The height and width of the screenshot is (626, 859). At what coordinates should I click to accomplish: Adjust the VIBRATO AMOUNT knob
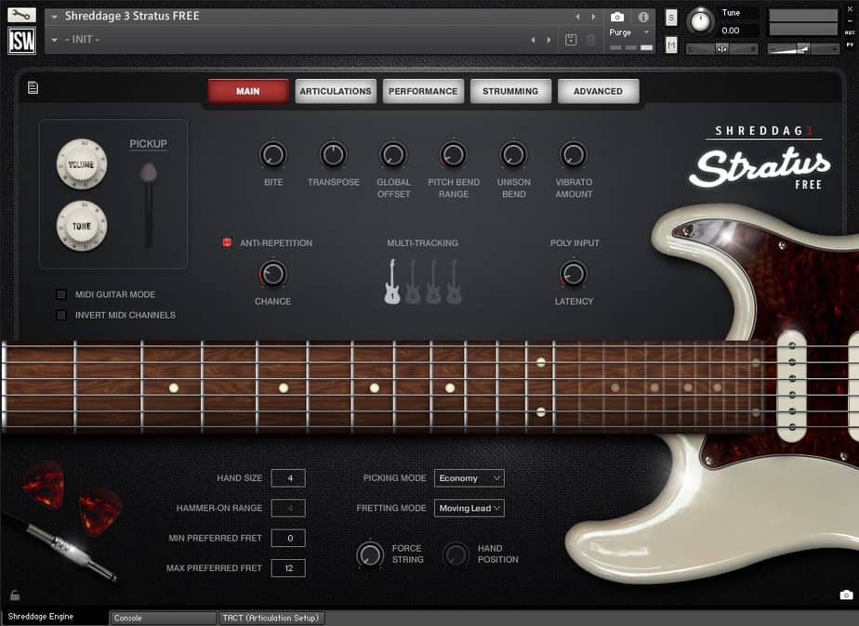[574, 155]
